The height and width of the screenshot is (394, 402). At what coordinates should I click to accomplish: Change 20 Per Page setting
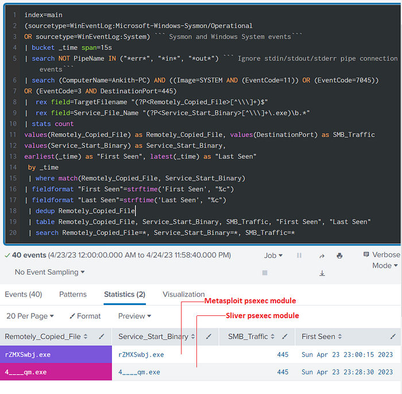[x=30, y=316]
